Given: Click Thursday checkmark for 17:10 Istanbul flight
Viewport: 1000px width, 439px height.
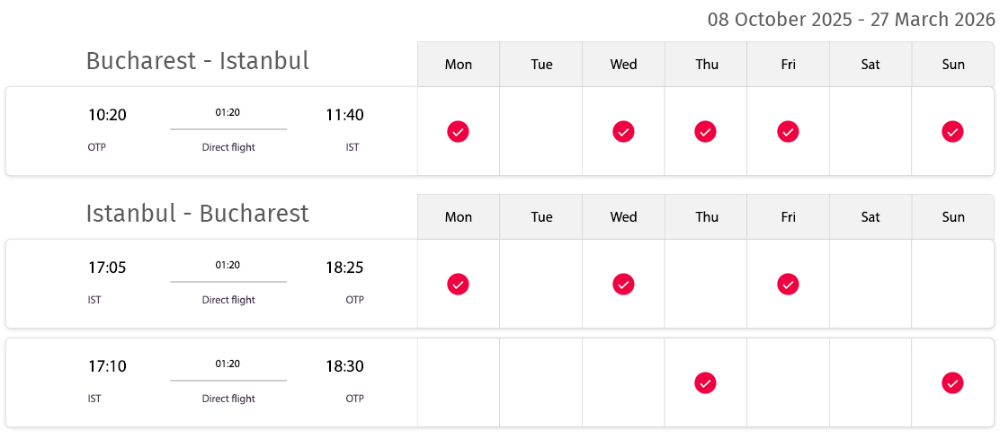Looking at the screenshot, I should [705, 383].
